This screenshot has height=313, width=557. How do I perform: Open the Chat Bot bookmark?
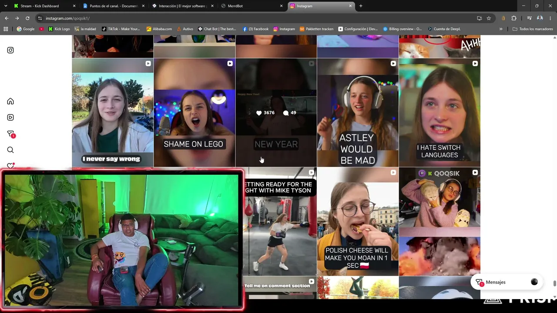[x=217, y=29]
